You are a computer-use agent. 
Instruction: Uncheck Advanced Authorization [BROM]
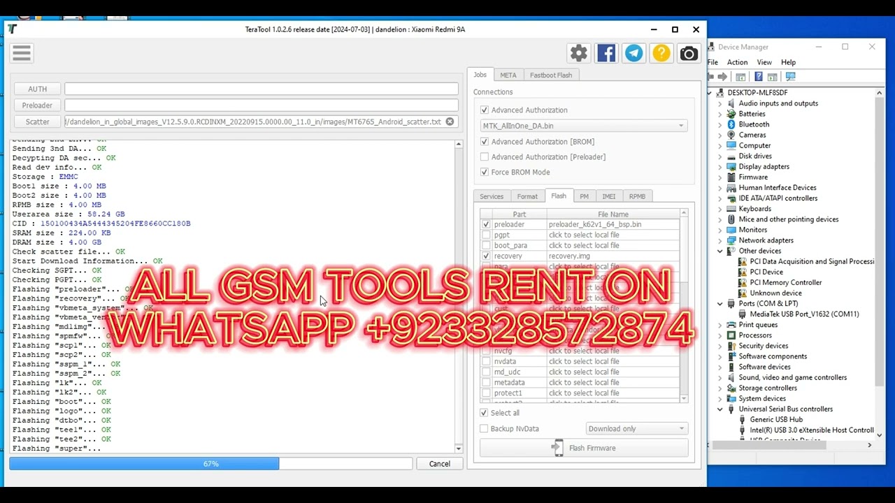tap(485, 141)
